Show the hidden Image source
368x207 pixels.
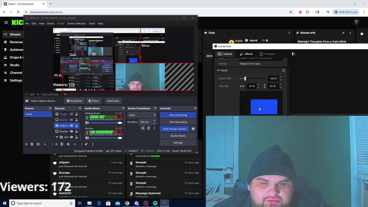(x=71, y=114)
